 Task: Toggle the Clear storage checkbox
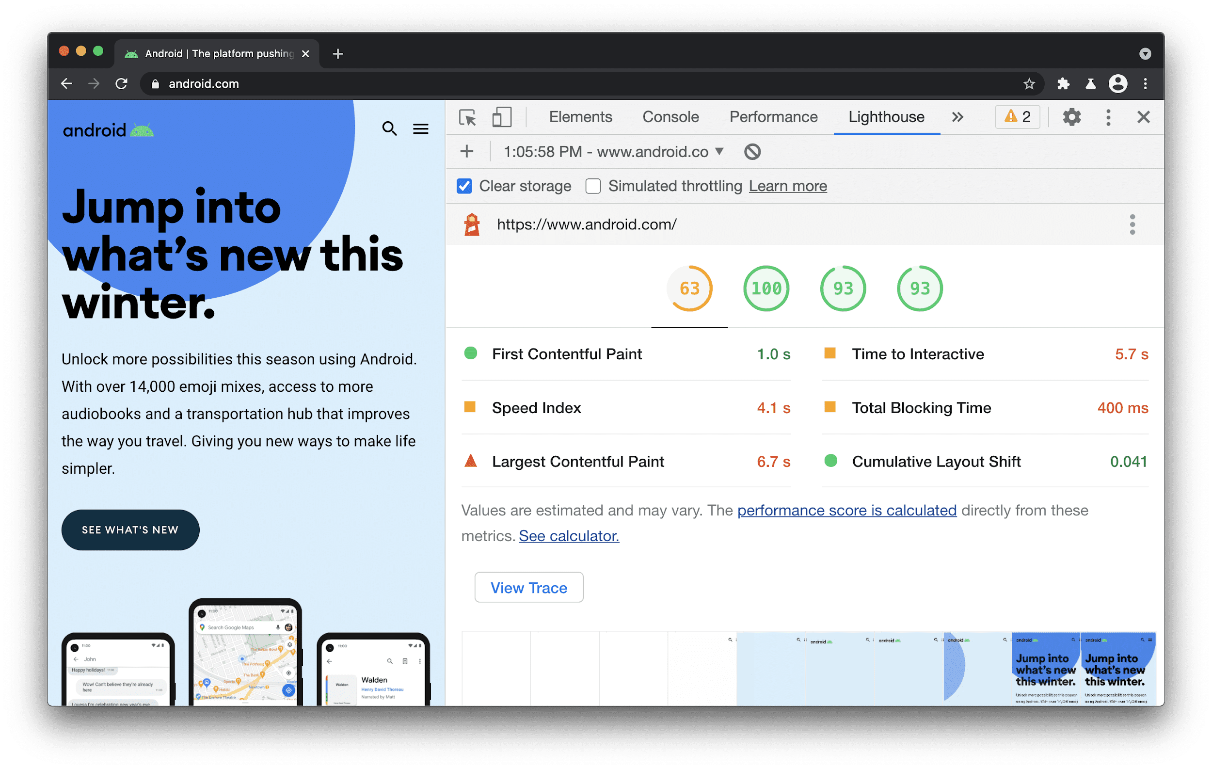[x=464, y=187]
